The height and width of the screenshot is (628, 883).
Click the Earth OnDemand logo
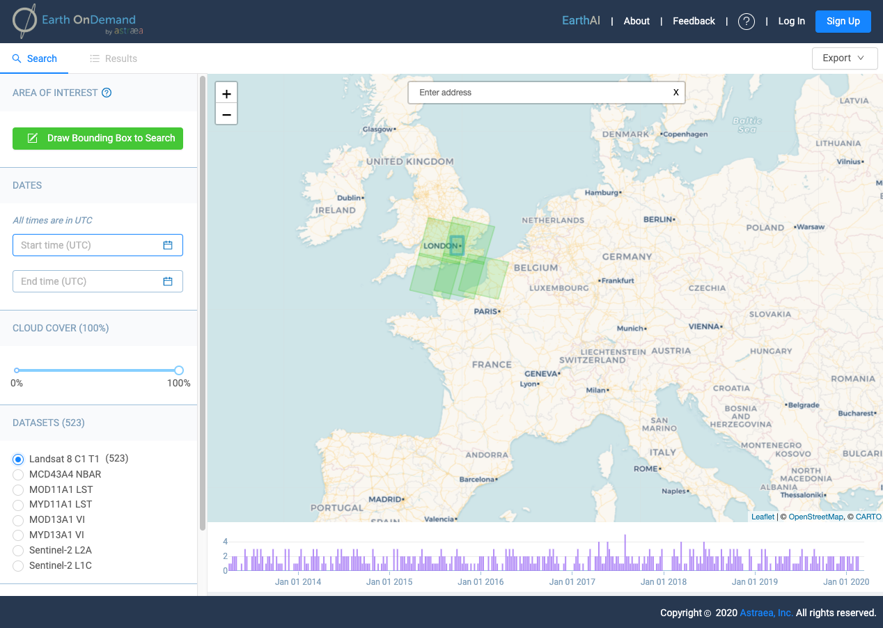(x=78, y=22)
